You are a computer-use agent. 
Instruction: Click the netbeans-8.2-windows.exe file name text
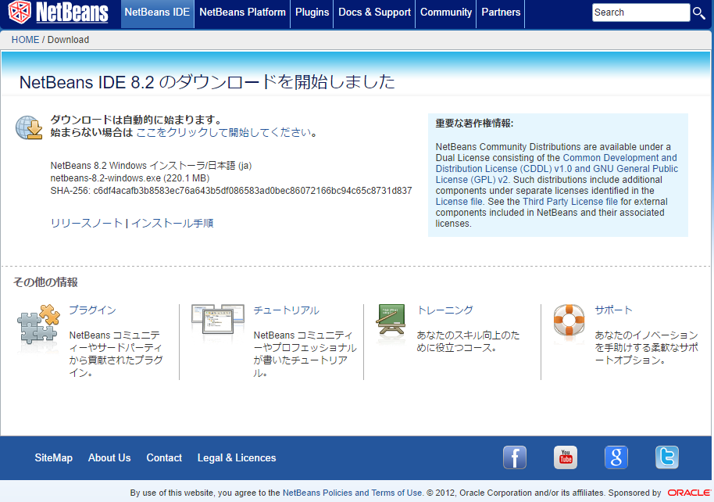point(130,177)
